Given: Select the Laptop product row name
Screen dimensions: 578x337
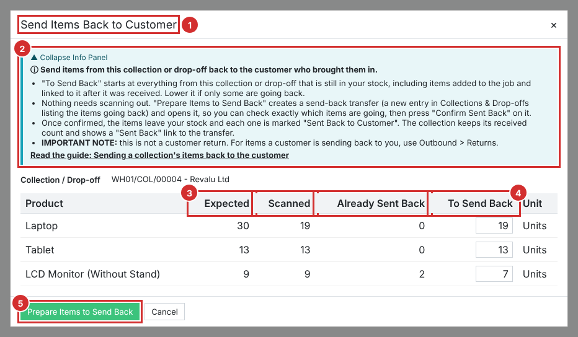Looking at the screenshot, I should coord(42,225).
